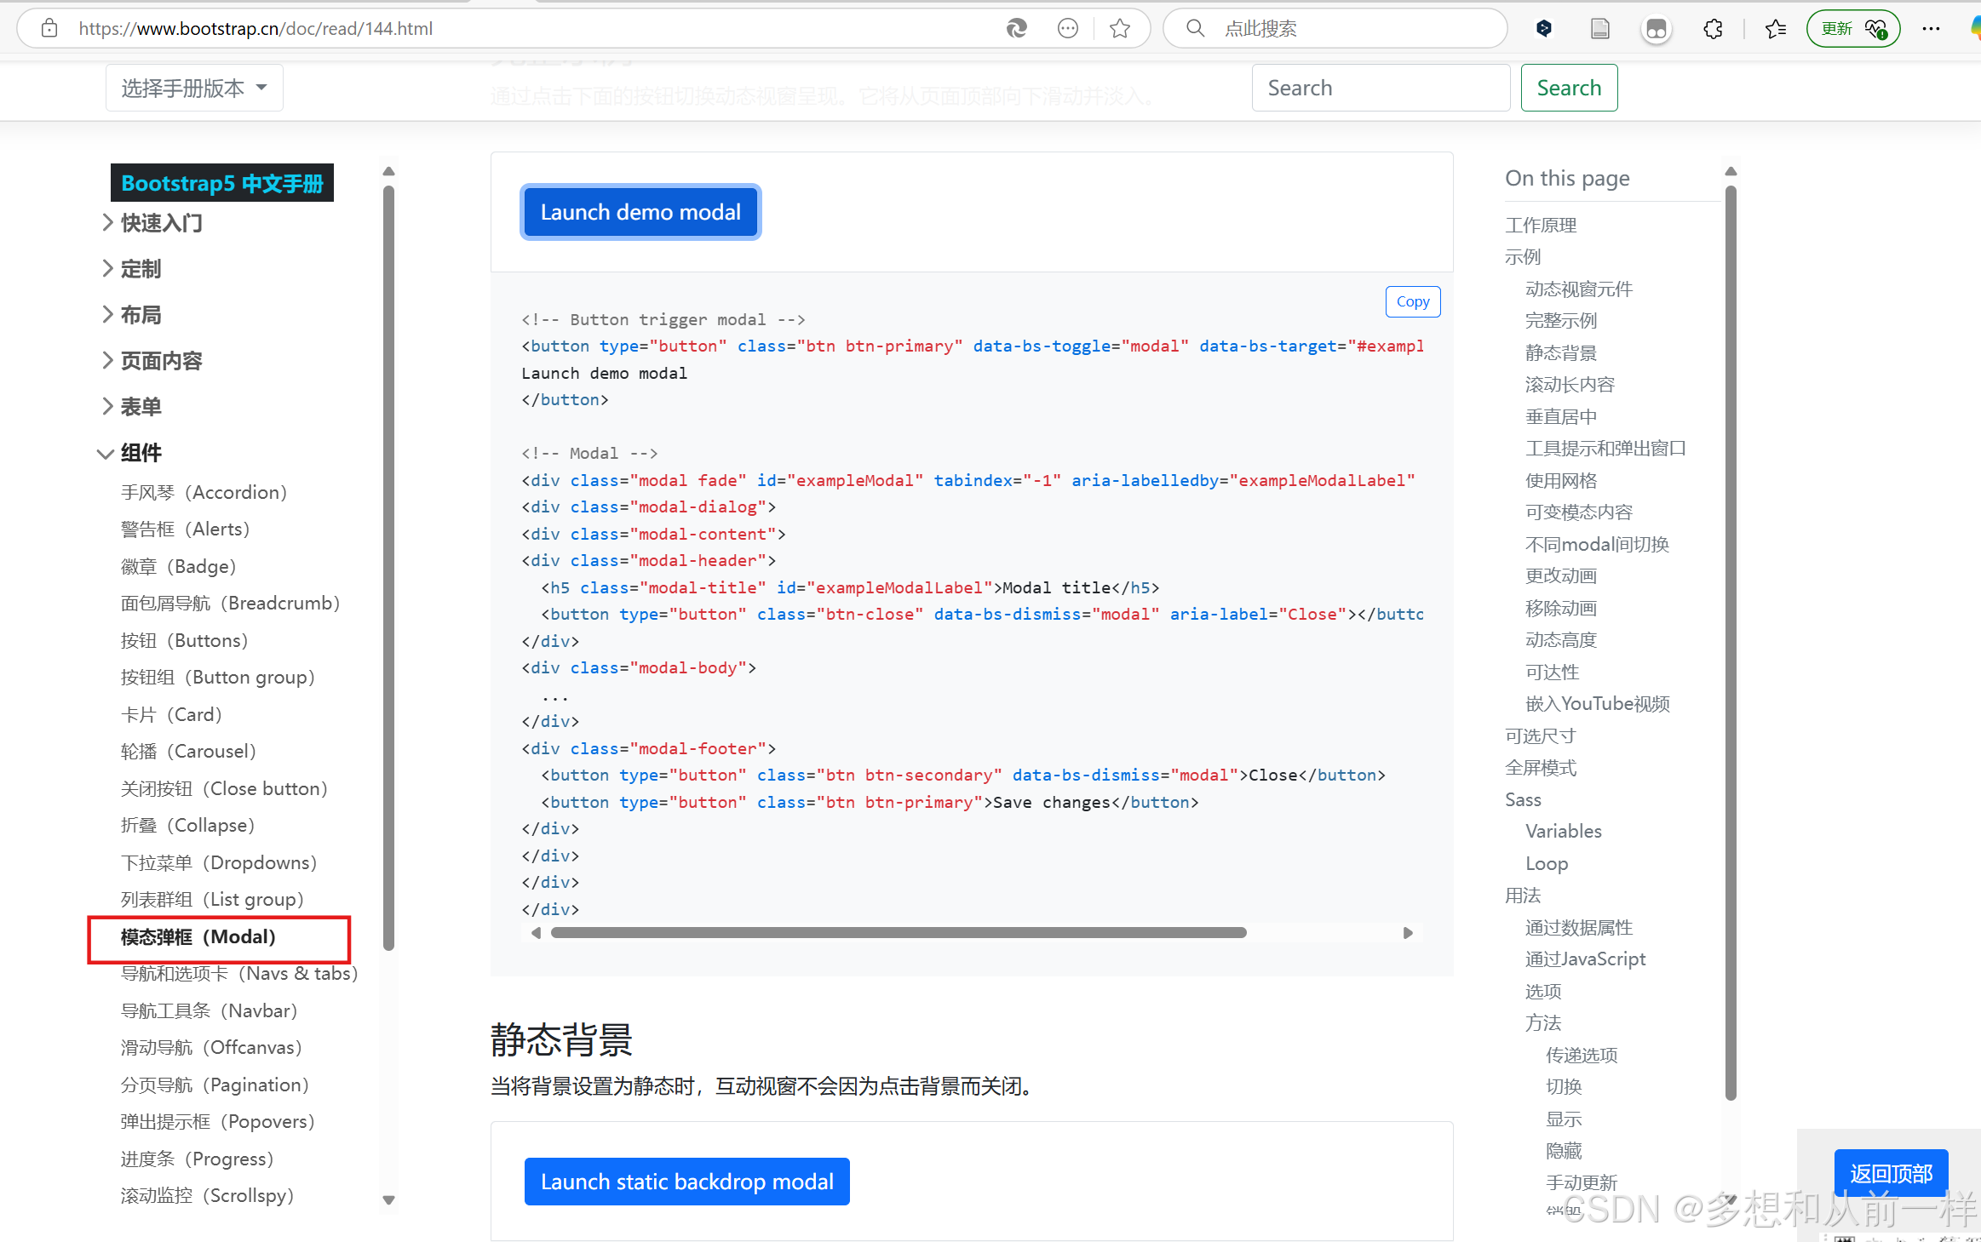Open the browser settings three-dots menu

(x=1931, y=29)
